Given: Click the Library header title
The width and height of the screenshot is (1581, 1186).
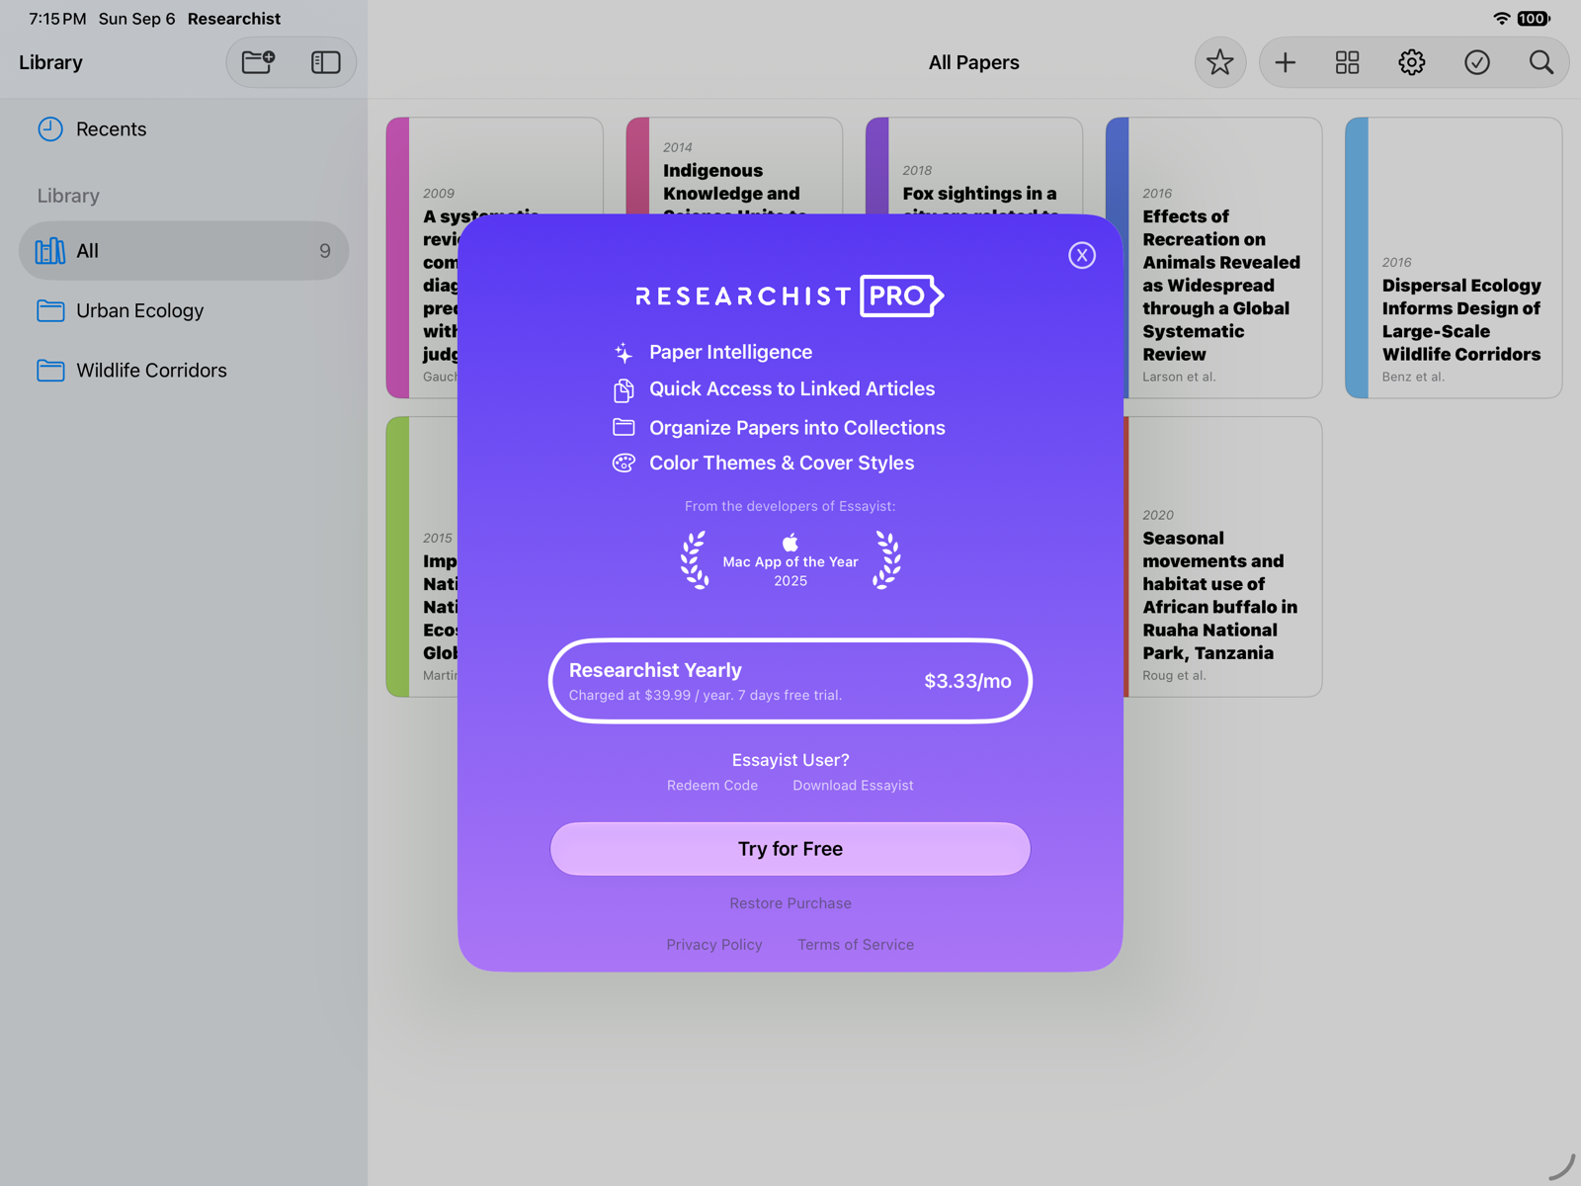Looking at the screenshot, I should pyautogui.click(x=50, y=62).
